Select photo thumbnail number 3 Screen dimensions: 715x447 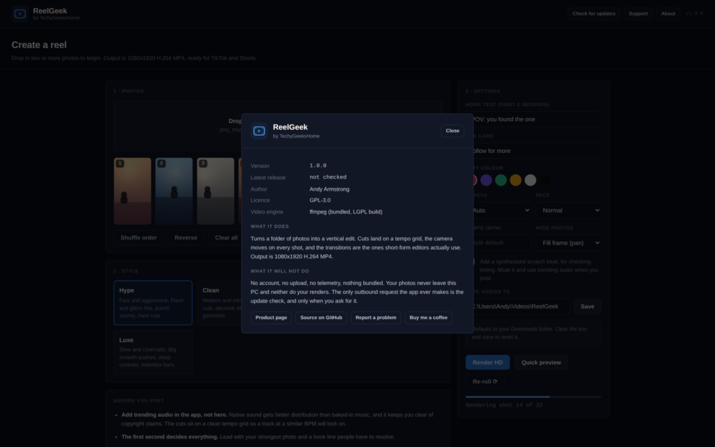pos(215,191)
